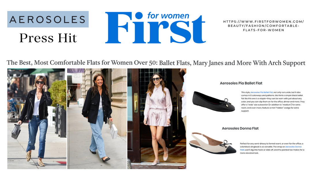Screen dimensions: 311x173
Task: Open the firstforwomen.com URL text
Action: tap(263, 26)
